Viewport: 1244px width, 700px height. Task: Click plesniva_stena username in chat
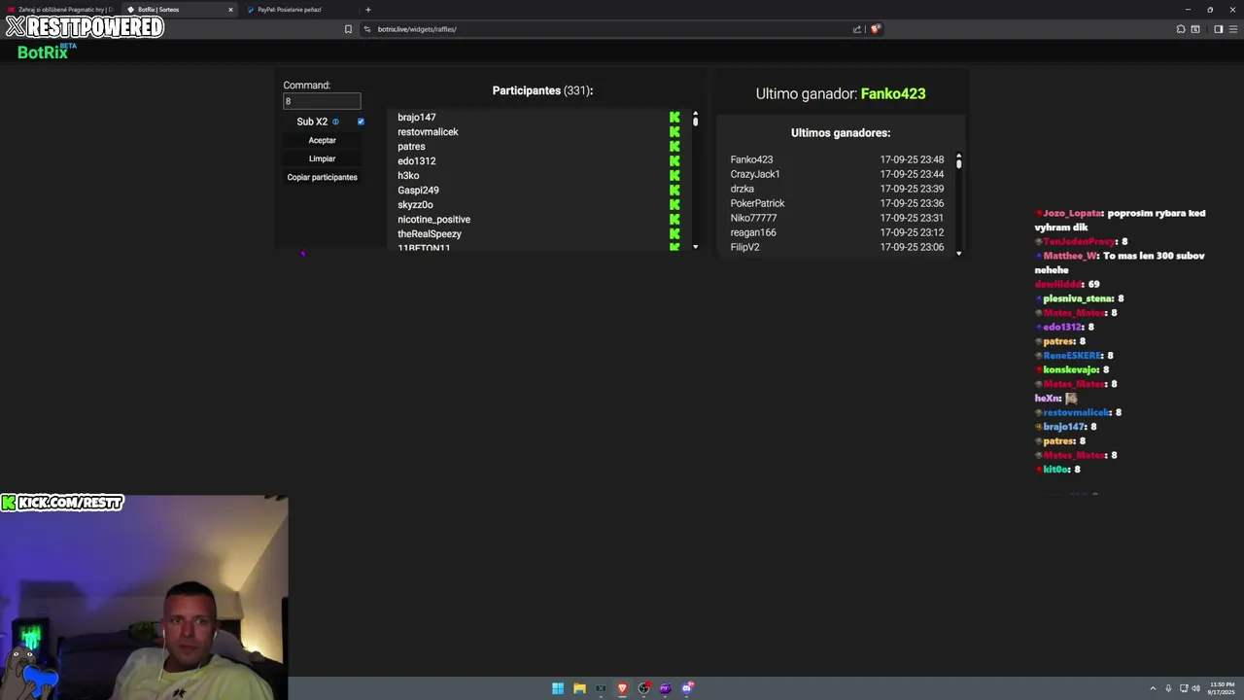point(1078,298)
